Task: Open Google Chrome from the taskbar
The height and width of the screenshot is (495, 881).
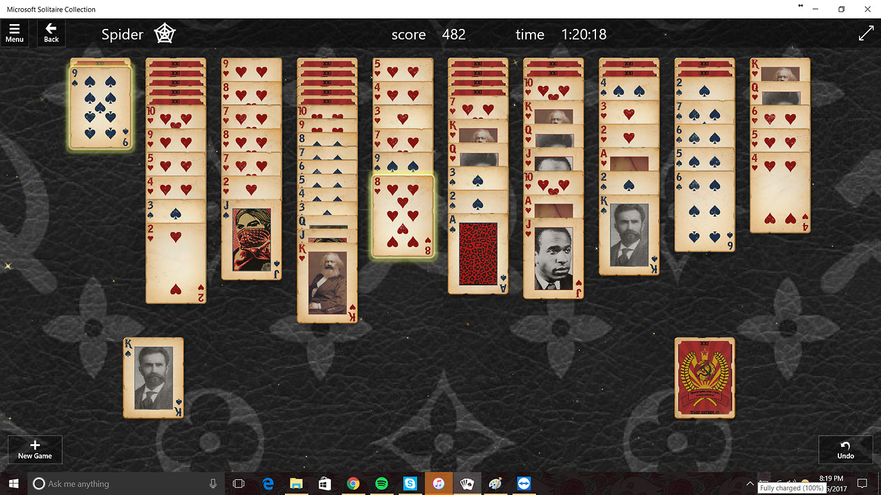Action: 353,484
